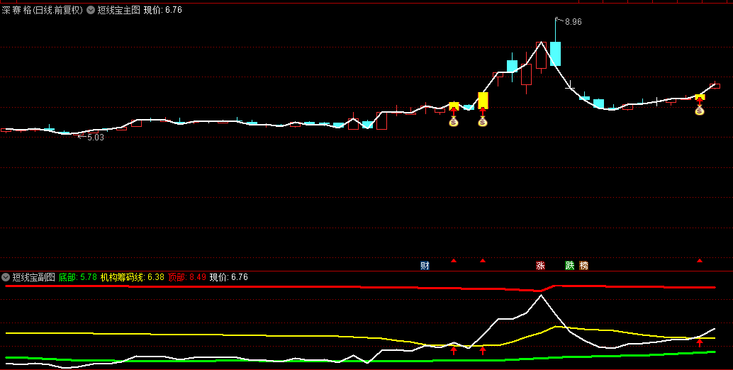
Task: Expand the 短线宝副图 indicator dropdown arrow
Action: tap(6, 277)
